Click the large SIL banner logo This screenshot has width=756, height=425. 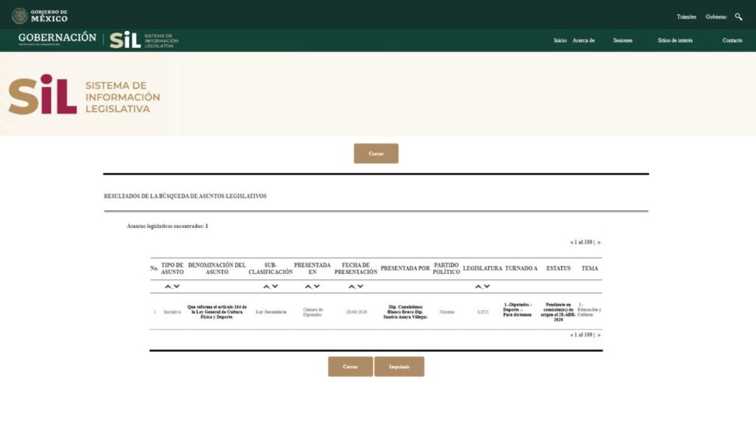point(84,94)
